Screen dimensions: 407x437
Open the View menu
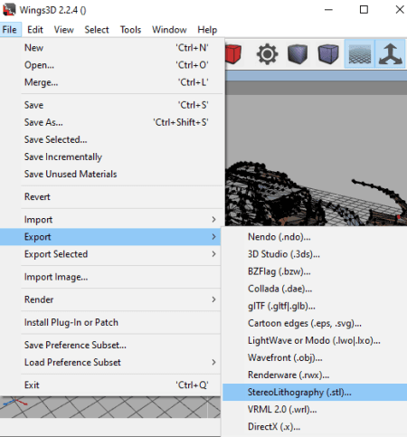click(x=63, y=30)
